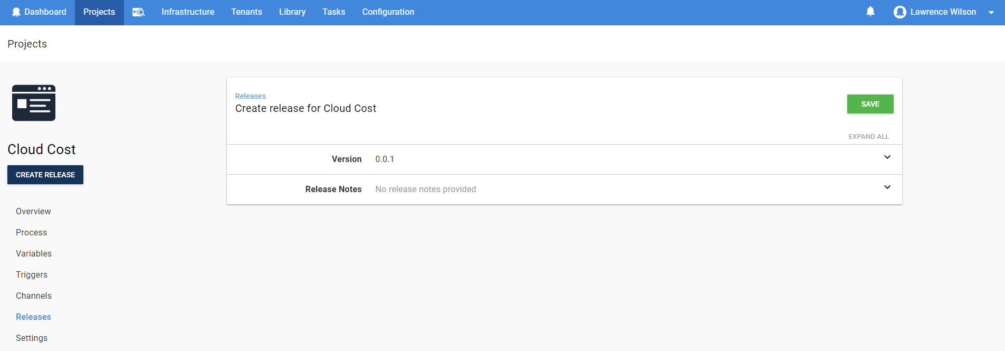Viewport: 1005px width, 351px height.
Task: Expand the Release Notes section chevron
Action: [x=887, y=187]
